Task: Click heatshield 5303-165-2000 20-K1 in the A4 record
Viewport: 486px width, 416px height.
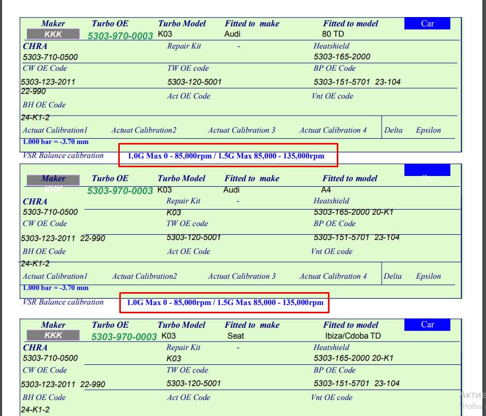Action: point(353,212)
